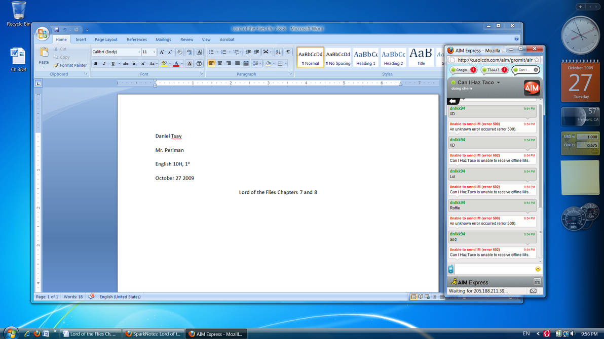Open Word Help with the question mark
Screen dimensions: 604x339
point(516,39)
